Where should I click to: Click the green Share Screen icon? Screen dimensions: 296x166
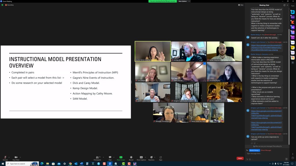(121, 157)
